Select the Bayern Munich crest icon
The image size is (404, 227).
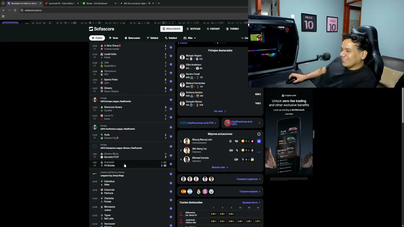[205, 191]
